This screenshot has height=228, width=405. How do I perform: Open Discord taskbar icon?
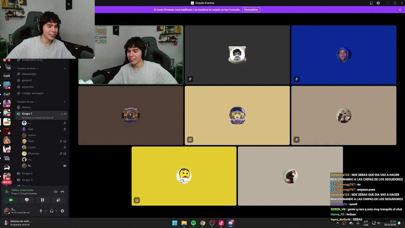tap(231, 223)
